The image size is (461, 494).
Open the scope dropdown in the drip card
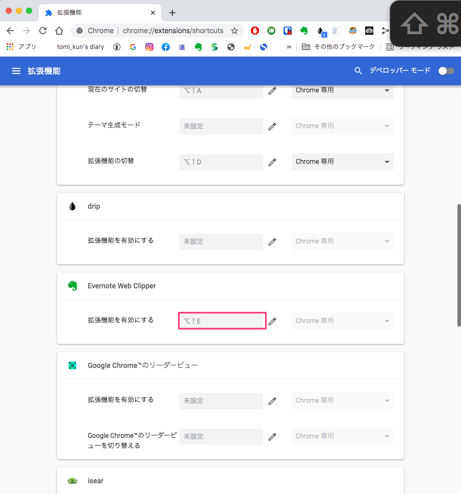[342, 241]
